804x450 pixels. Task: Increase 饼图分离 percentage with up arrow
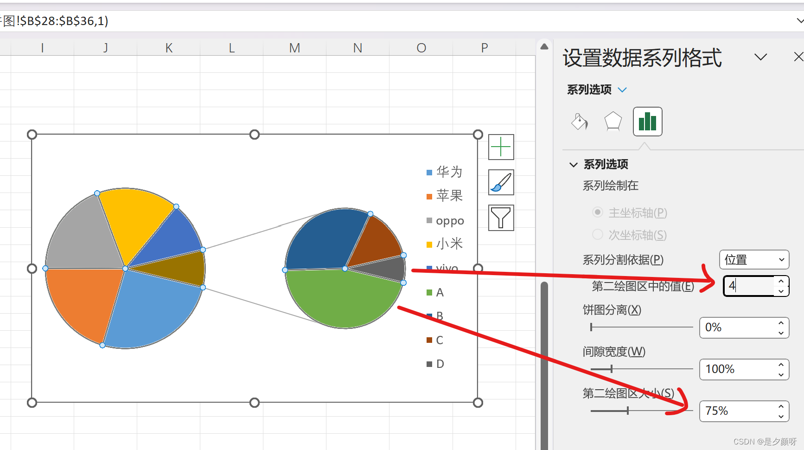[x=781, y=323]
